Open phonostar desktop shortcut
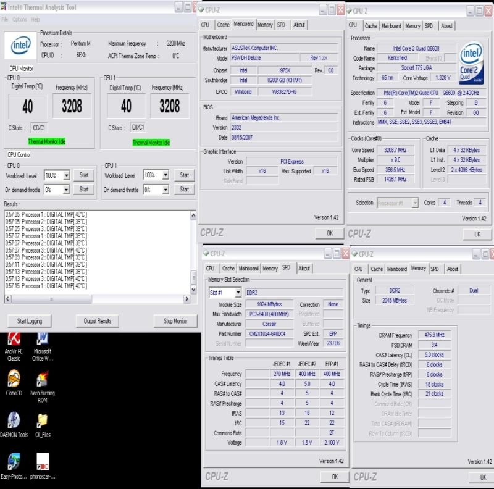The width and height of the screenshot is (494, 489). (43, 466)
